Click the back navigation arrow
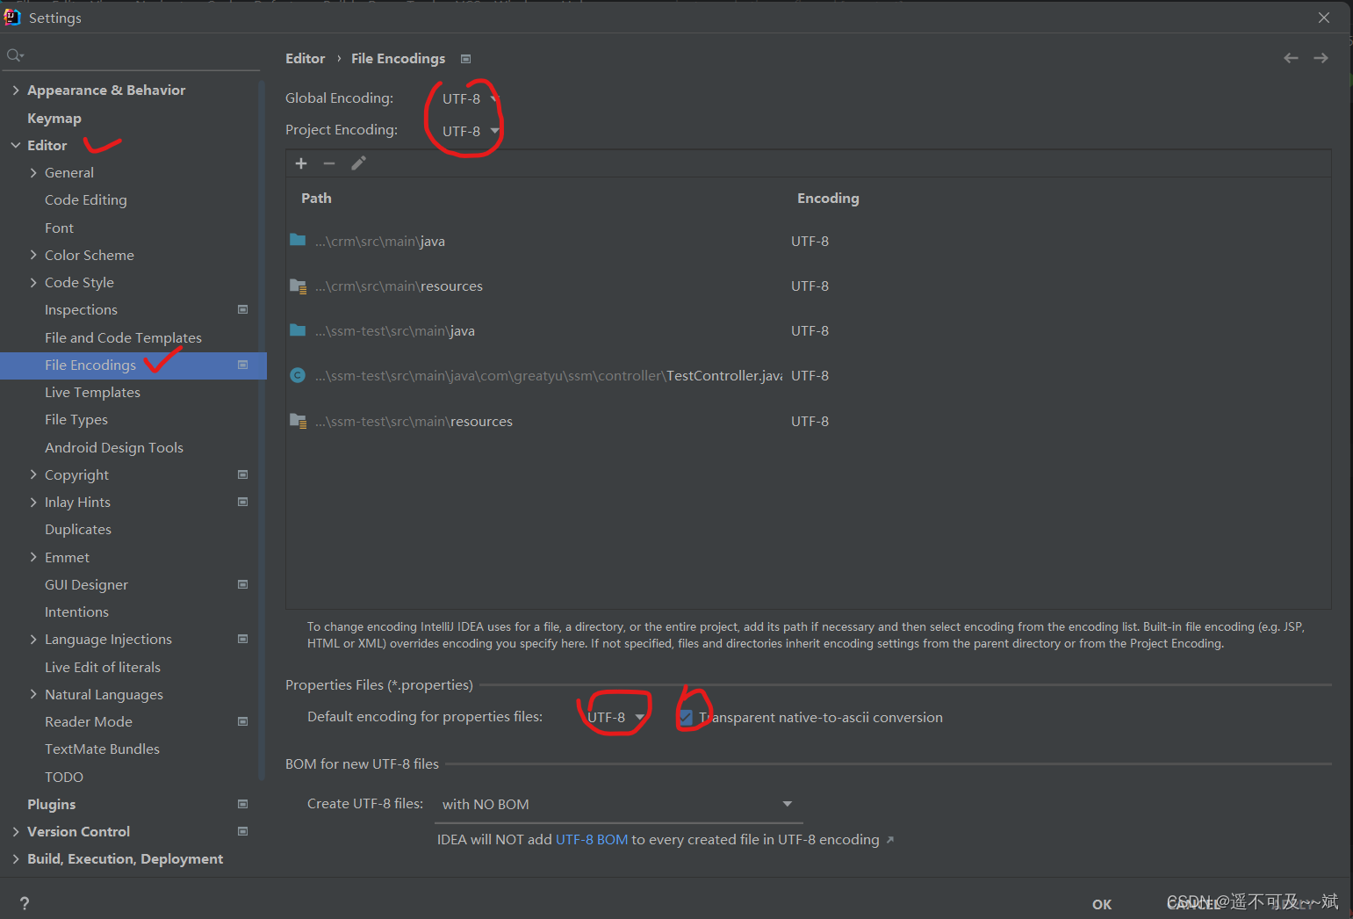The width and height of the screenshot is (1353, 919). (x=1291, y=58)
